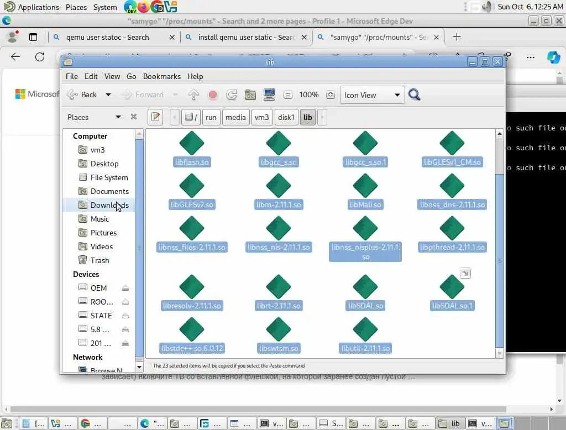Switch to 'qemu user statoc - Search' tab
This screenshot has width=566, height=430.
(x=113, y=37)
